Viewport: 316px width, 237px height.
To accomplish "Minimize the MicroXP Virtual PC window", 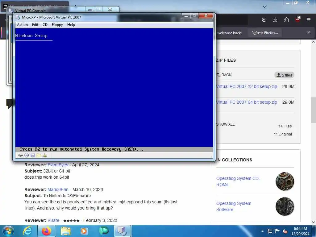I will (186, 16).
